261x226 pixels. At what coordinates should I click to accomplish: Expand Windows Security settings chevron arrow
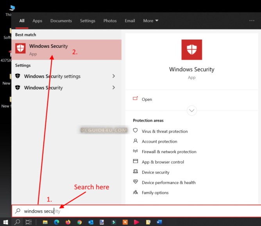click(x=114, y=76)
